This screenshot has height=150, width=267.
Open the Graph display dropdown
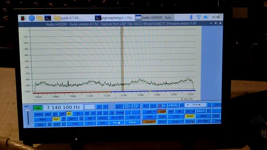tap(149, 122)
